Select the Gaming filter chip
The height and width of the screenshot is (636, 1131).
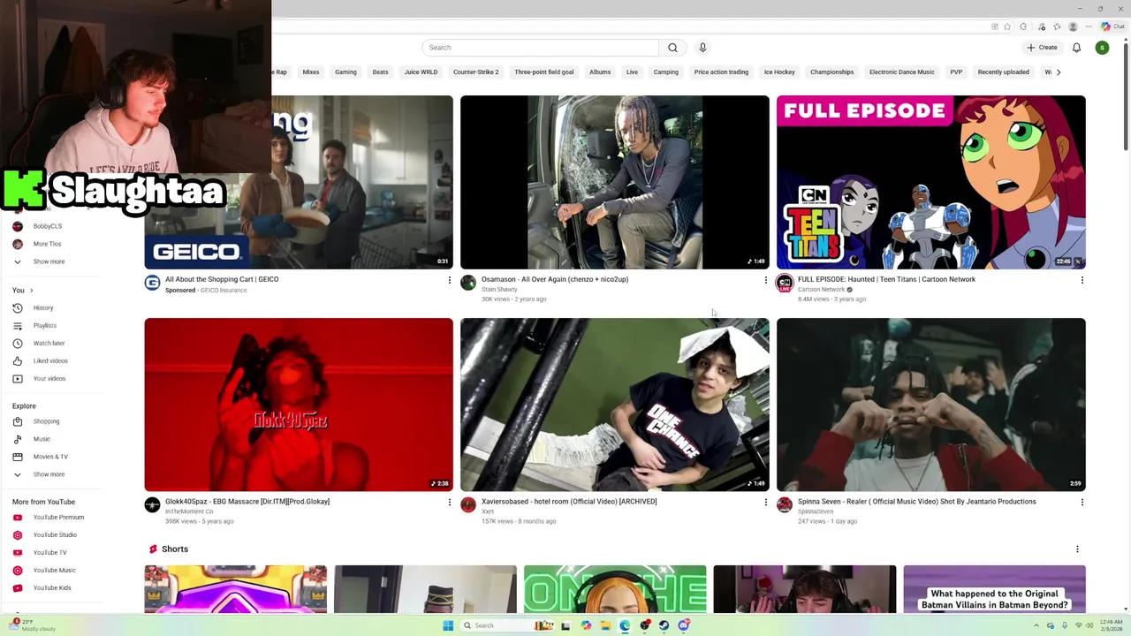345,72
